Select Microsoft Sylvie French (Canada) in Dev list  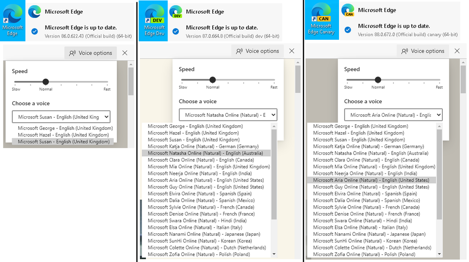point(207,207)
